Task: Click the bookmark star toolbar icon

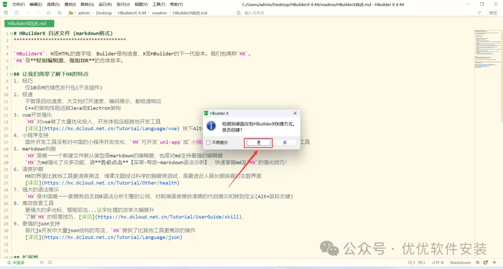Action: (x=49, y=13)
